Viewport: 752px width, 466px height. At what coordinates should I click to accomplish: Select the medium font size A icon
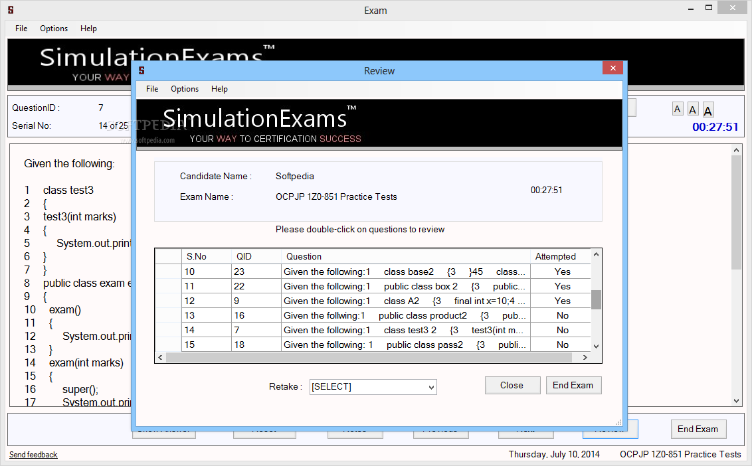click(692, 110)
